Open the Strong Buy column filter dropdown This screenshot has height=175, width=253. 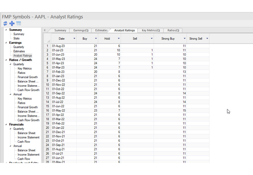click(184, 38)
